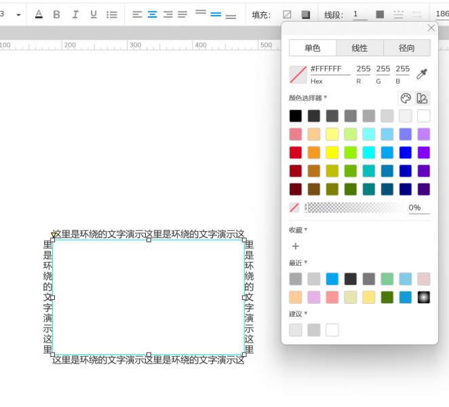Click the right-middle selection handle
This screenshot has height=407, width=449.
244,298
